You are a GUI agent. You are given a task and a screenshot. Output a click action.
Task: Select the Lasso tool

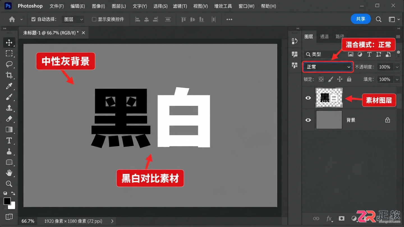click(9, 64)
